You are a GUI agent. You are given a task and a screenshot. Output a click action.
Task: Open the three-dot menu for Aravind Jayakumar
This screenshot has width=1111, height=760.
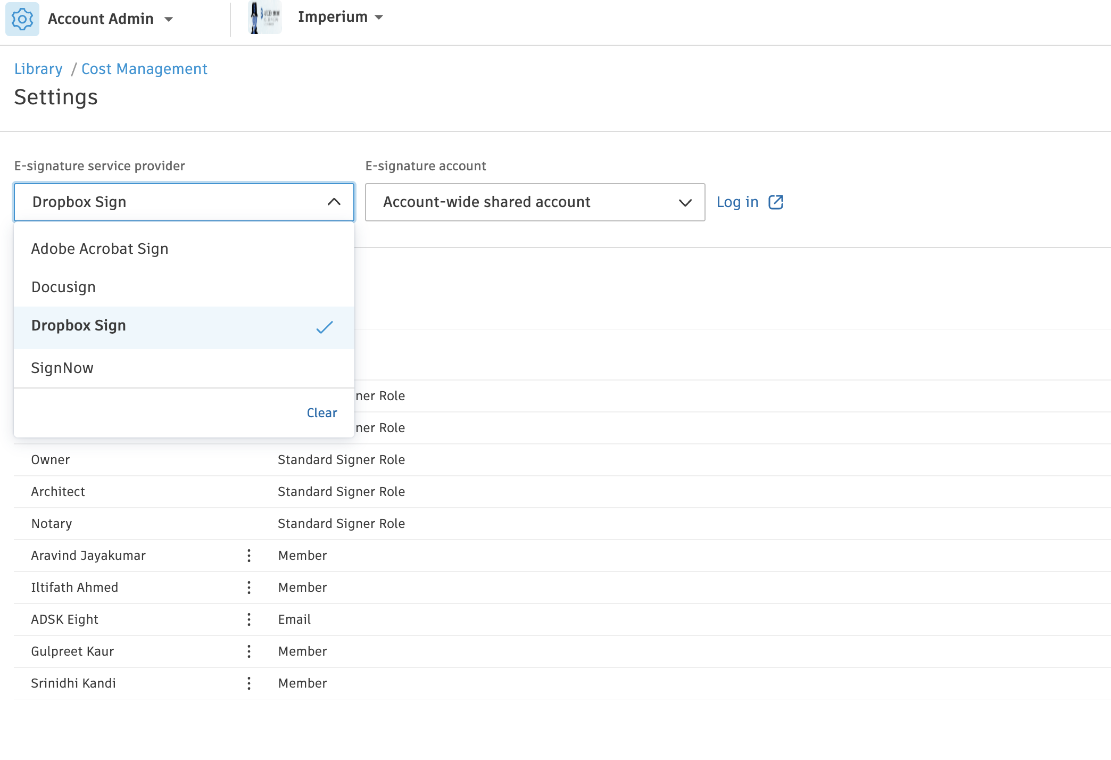[x=249, y=556]
